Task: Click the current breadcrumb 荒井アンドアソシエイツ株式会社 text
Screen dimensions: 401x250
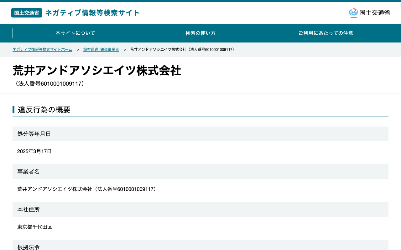Action: point(183,50)
